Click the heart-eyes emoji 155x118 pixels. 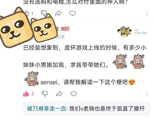132,82
